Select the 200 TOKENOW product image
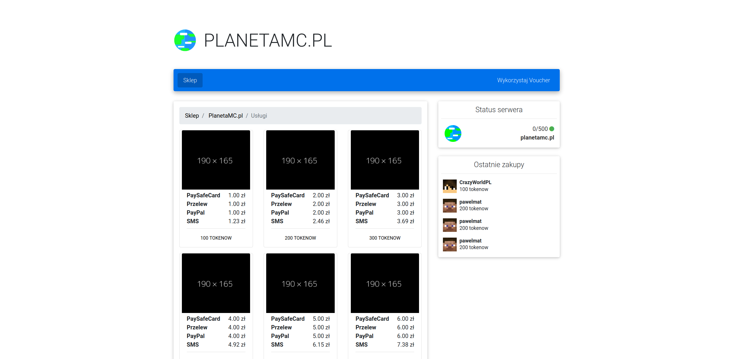The height and width of the screenshot is (359, 733). [x=300, y=160]
